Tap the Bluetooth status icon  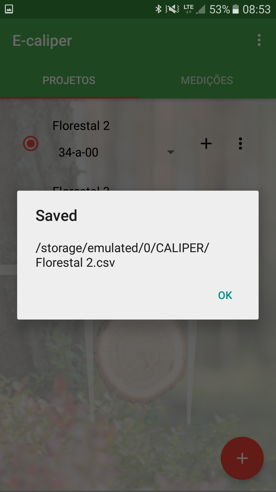coord(158,9)
